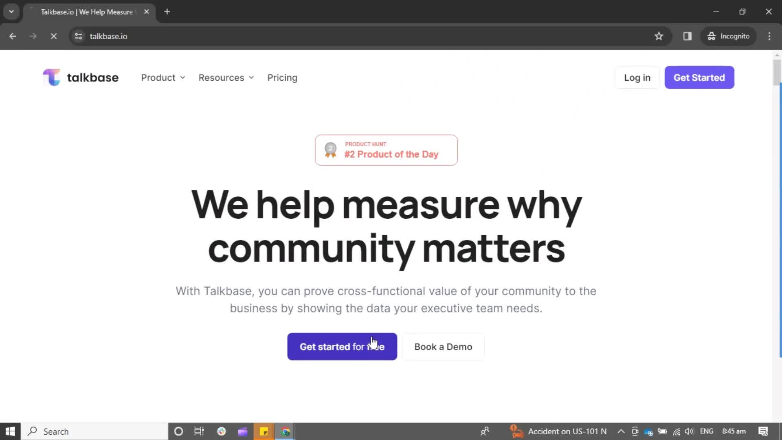The width and height of the screenshot is (782, 440).
Task: Click the Incognito mode icon
Action: coord(711,36)
